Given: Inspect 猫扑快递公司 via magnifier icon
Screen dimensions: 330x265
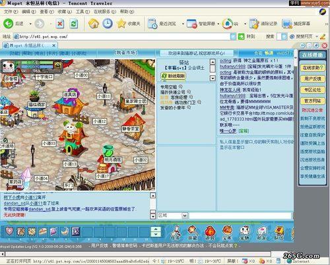Looking at the screenshot, I should tap(189, 92).
